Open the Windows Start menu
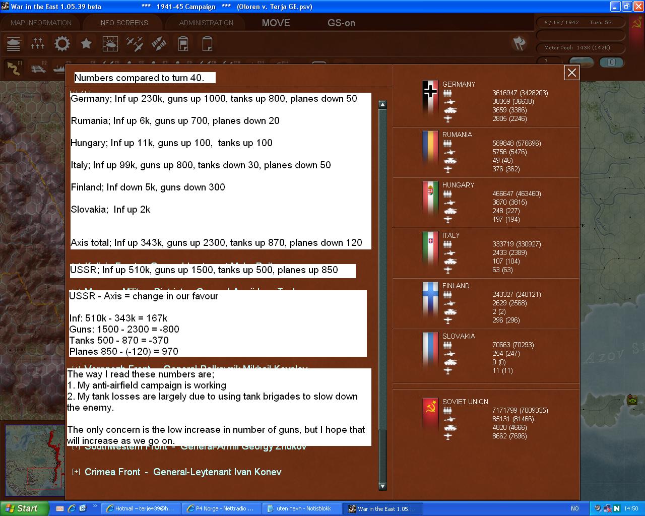 tap(25, 508)
